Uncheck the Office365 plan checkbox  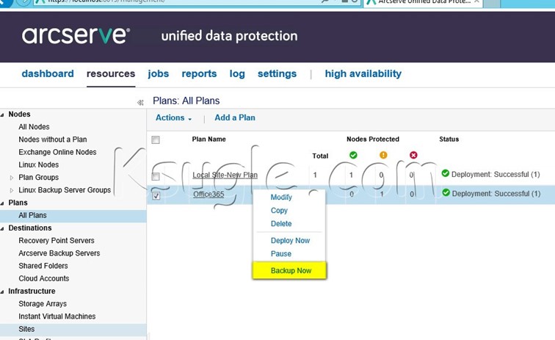click(x=156, y=195)
